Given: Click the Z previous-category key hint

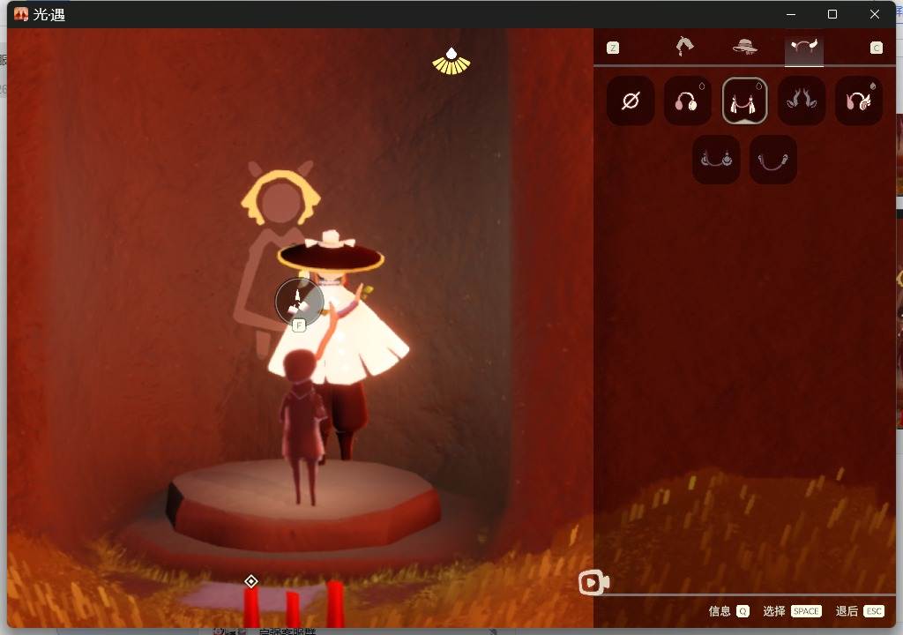Looking at the screenshot, I should pyautogui.click(x=613, y=48).
